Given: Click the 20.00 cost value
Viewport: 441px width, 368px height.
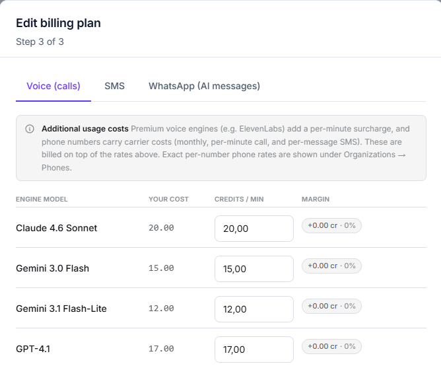Looking at the screenshot, I should click(x=161, y=228).
